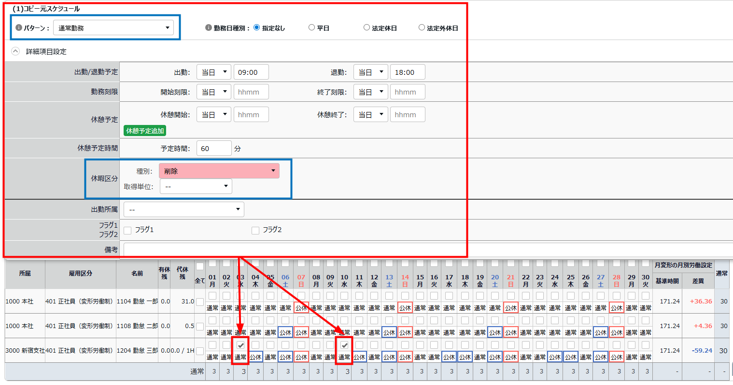Select the 平日 radio button
This screenshot has height=385, width=733.
pyautogui.click(x=311, y=27)
